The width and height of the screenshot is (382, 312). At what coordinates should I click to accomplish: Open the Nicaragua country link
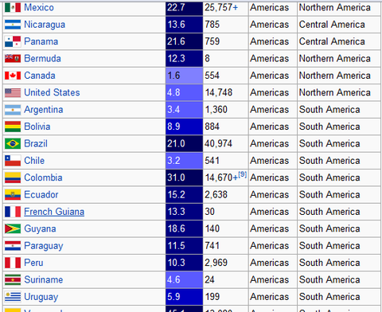(45, 25)
